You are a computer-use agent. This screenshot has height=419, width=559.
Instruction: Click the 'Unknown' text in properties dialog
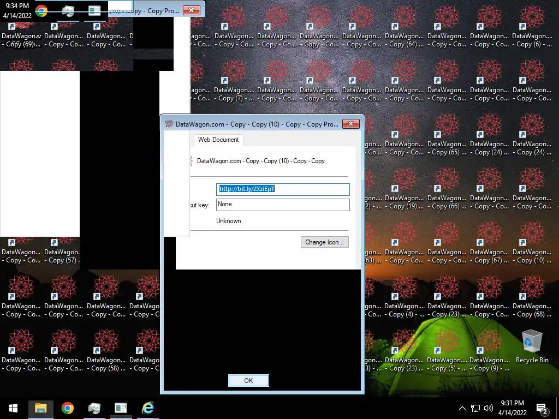(x=229, y=221)
